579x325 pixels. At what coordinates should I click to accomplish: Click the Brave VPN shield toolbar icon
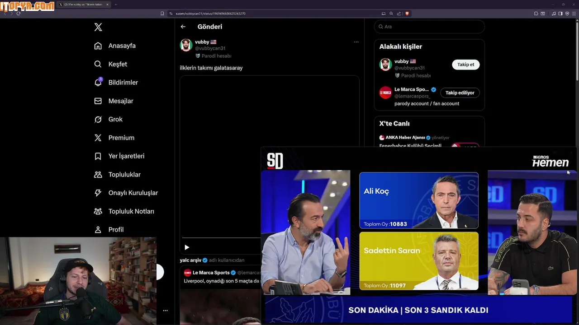pos(567,14)
